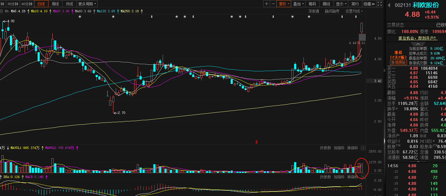446x196 pixels.
Task: Click 改参数 in the volume panel
Action: tap(325, 148)
